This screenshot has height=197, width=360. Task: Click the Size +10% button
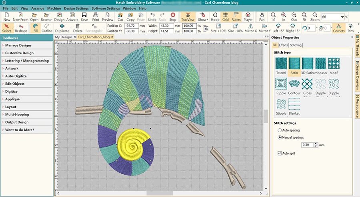click(218, 28)
